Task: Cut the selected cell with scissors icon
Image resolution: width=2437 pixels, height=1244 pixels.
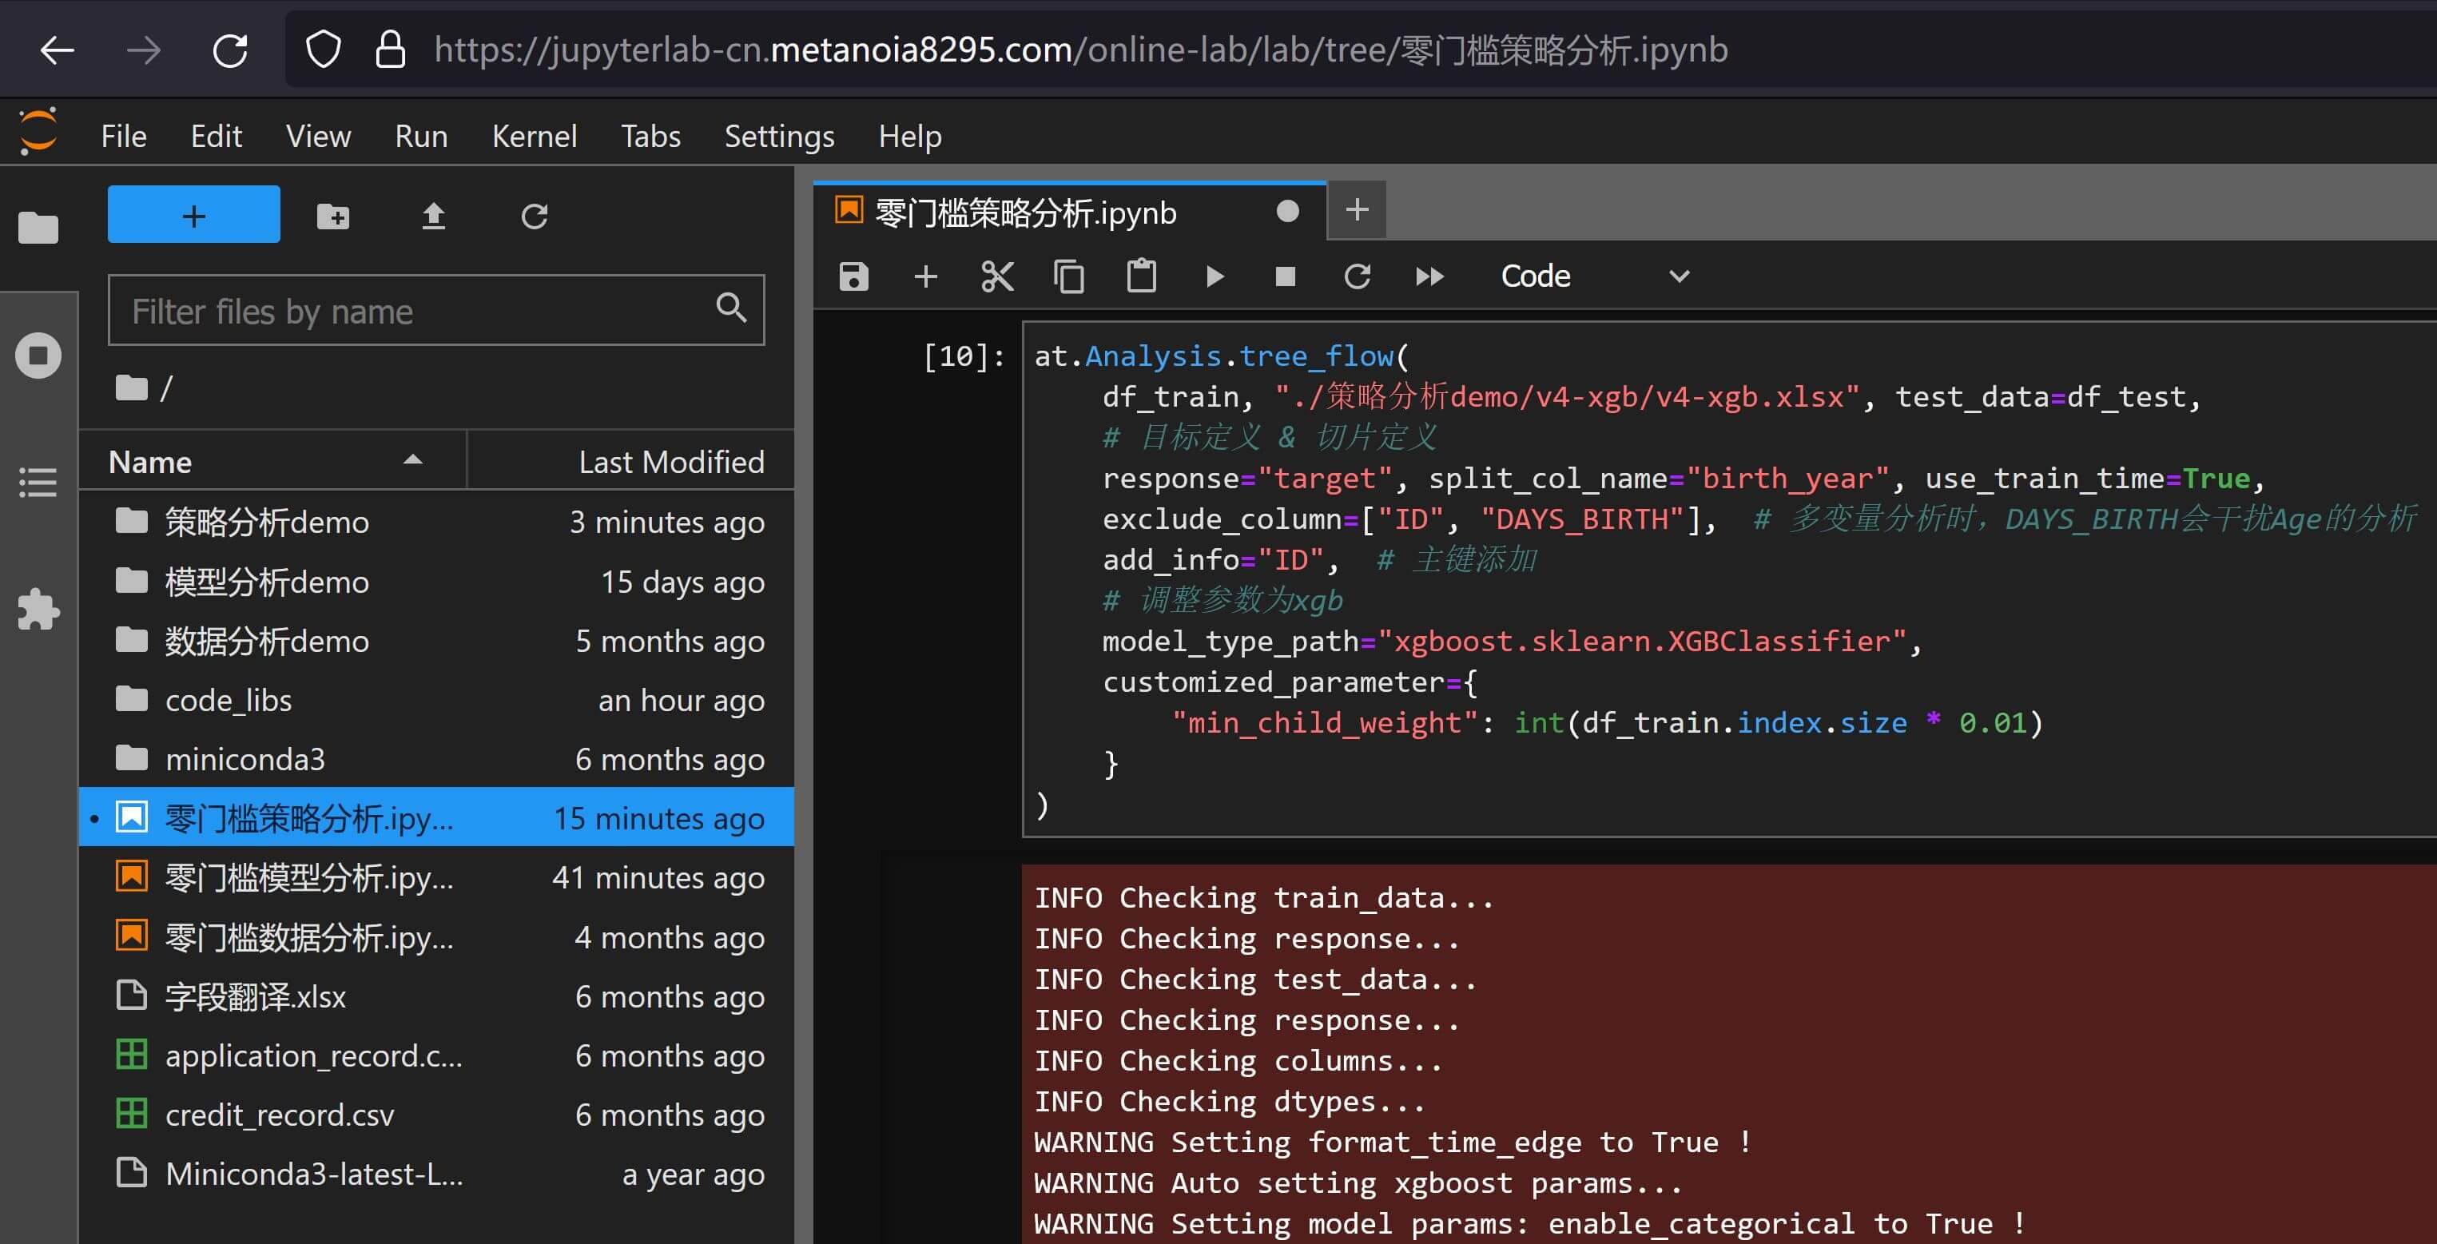Action: point(997,277)
